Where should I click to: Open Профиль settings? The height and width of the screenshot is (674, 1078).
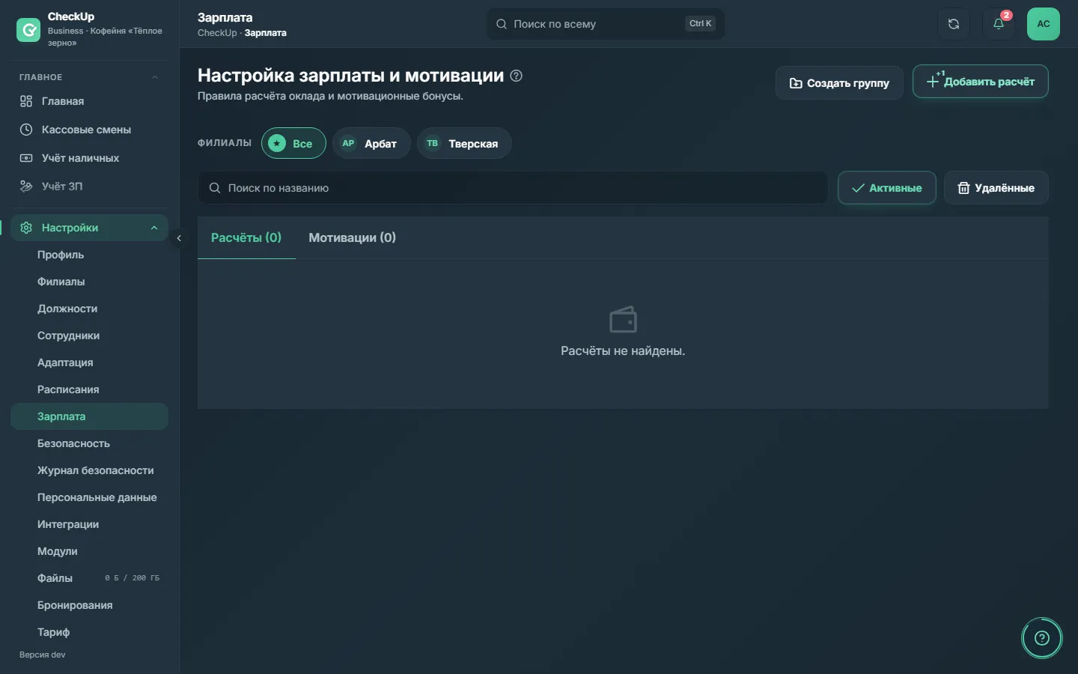click(89, 255)
